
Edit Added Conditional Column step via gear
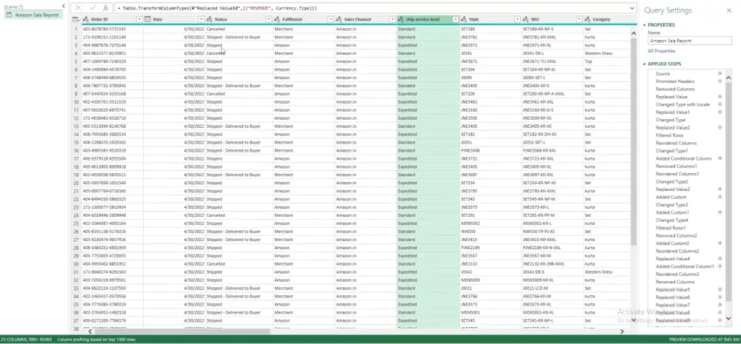point(720,158)
